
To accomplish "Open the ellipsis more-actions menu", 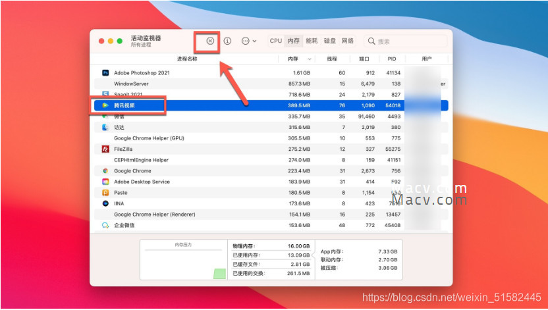I will pos(249,41).
